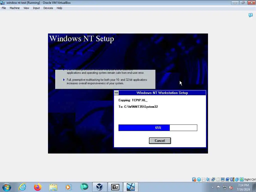
Task: Close the VirtualBox VM window
Action: (x=251, y=2)
